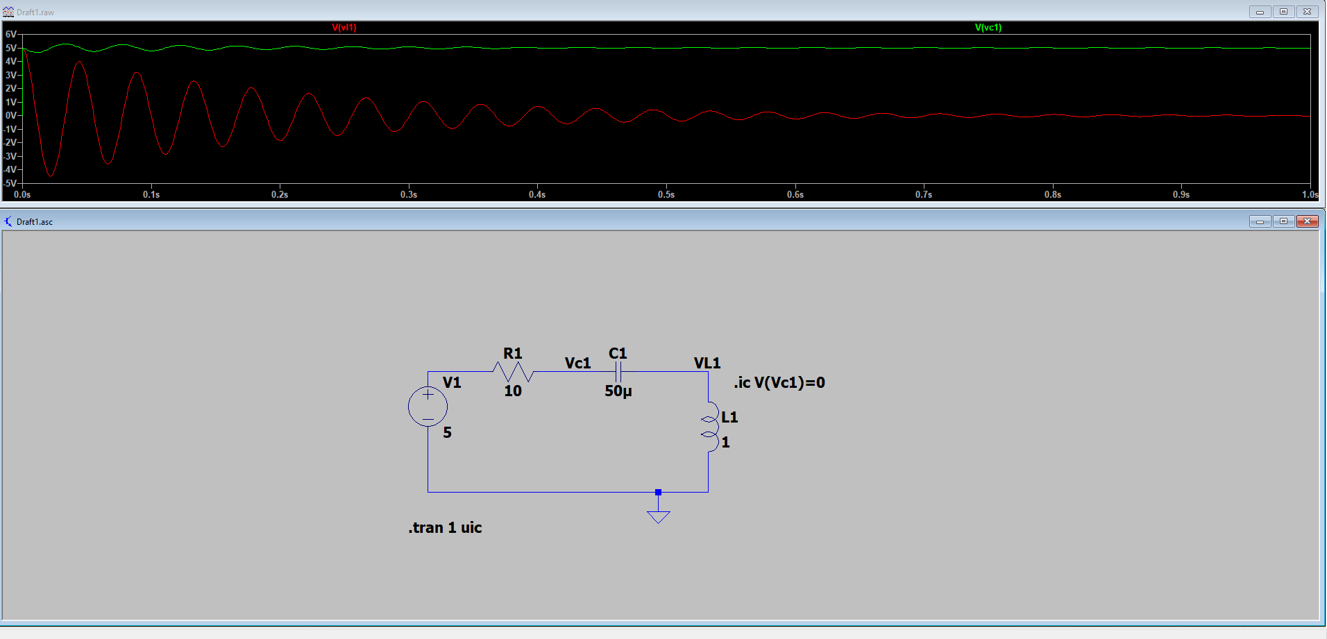1327x639 pixels.
Task: Click the VL1 node label
Action: pos(707,363)
